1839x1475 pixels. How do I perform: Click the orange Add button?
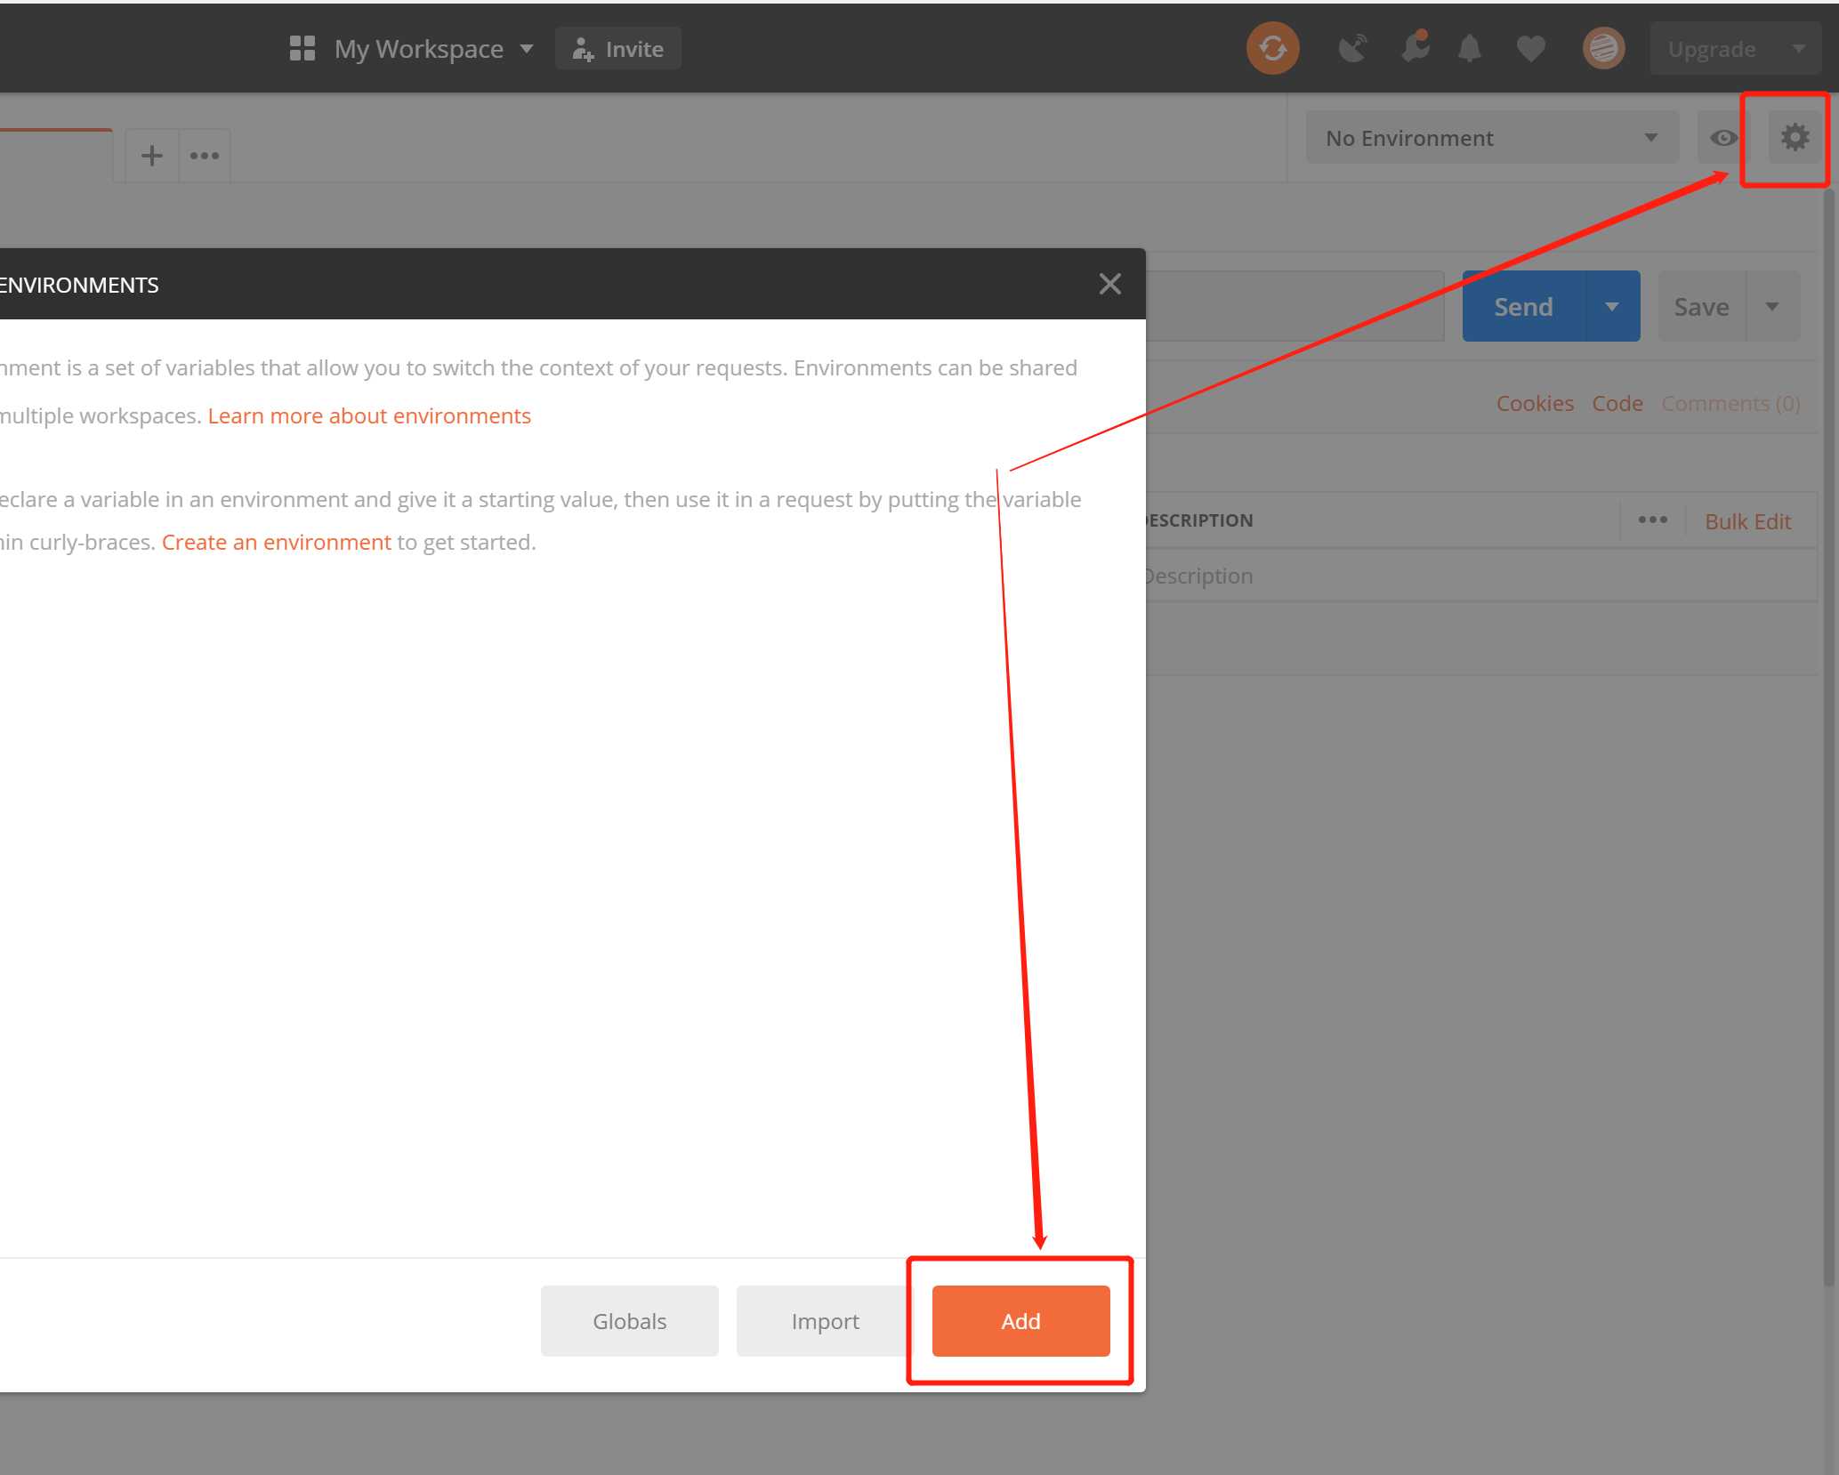point(1020,1321)
